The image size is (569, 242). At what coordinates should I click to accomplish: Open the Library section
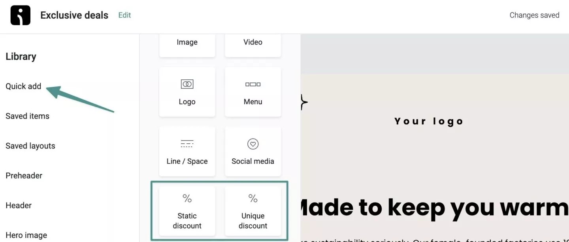[x=21, y=56]
